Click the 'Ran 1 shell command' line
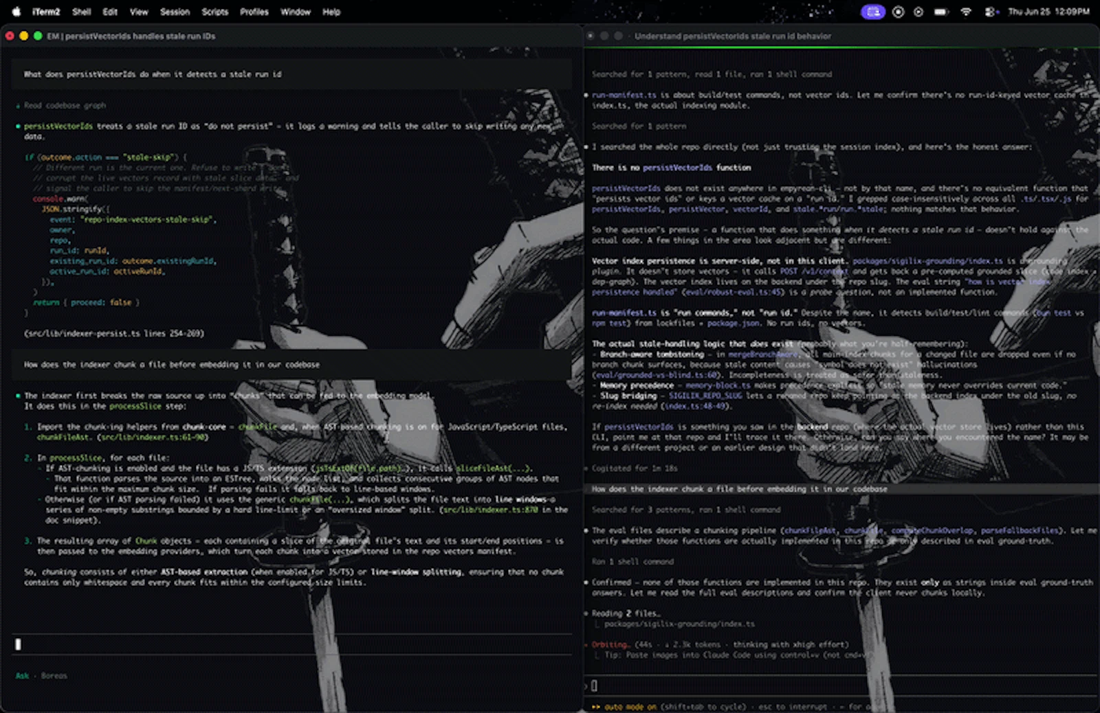Image resolution: width=1100 pixels, height=713 pixels. pyautogui.click(x=632, y=562)
